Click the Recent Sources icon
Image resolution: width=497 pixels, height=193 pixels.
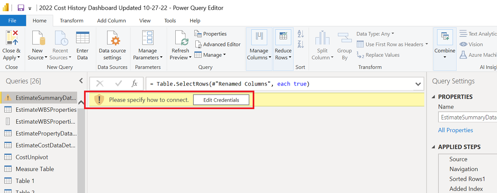tap(60, 38)
